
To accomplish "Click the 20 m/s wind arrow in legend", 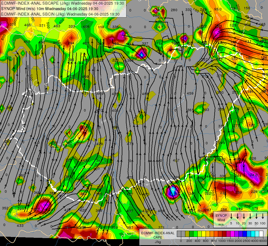I will tap(244, 216).
